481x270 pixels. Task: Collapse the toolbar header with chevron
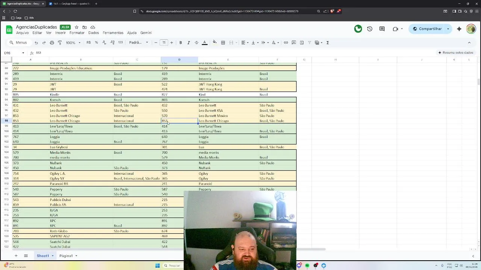click(x=469, y=43)
